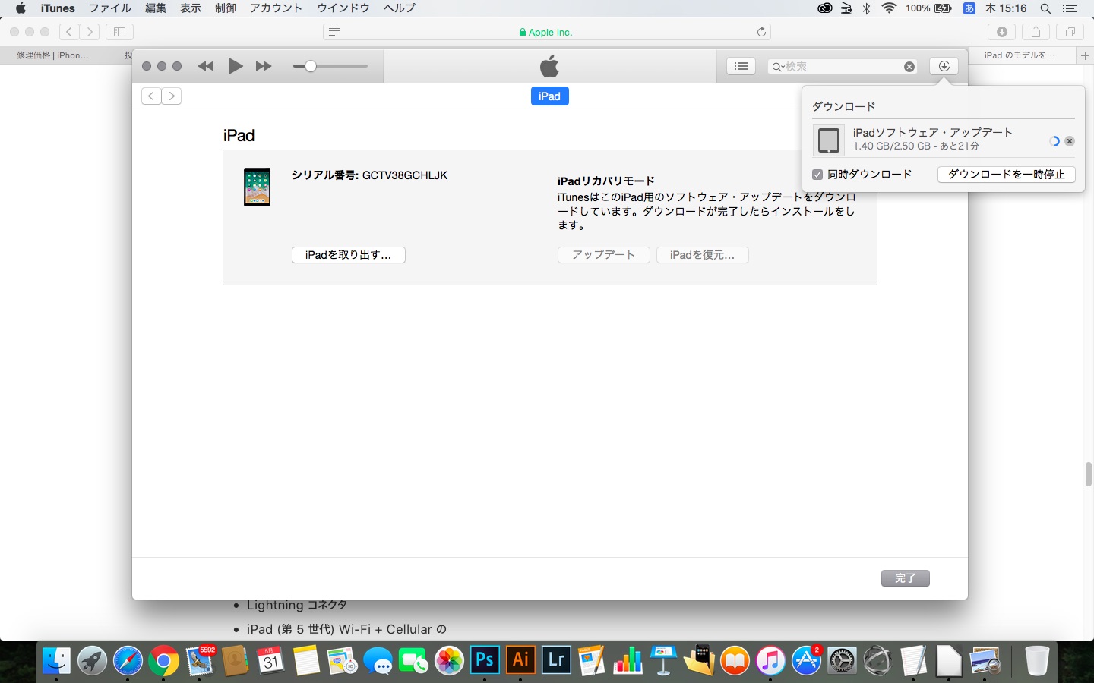Open Illustrator from the Dock
The image size is (1094, 683).
pyautogui.click(x=520, y=659)
